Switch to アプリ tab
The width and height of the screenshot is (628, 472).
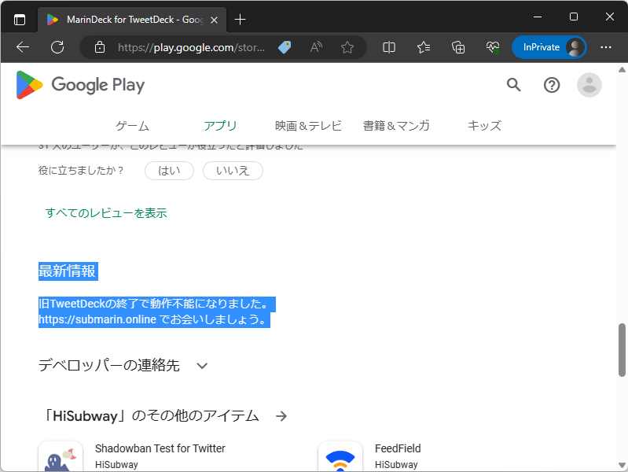(220, 126)
